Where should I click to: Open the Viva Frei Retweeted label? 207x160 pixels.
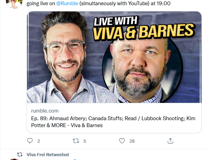(48, 154)
